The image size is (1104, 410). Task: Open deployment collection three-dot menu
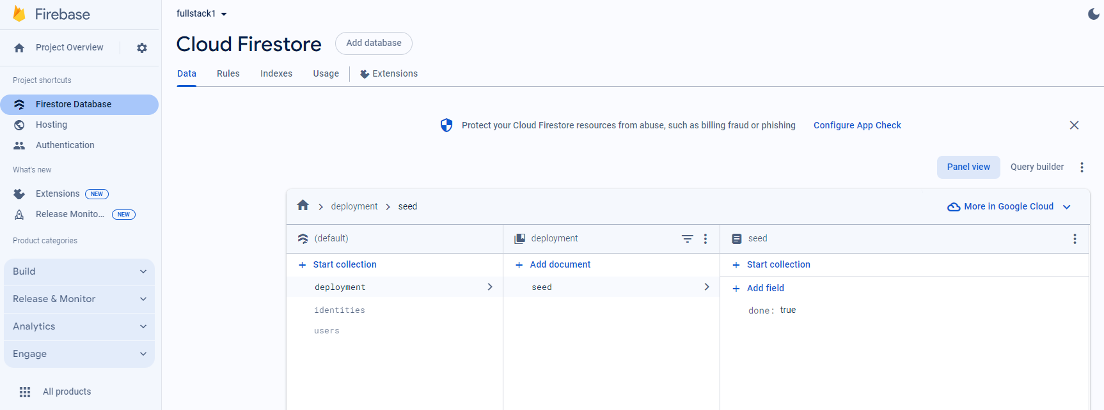[x=706, y=239]
